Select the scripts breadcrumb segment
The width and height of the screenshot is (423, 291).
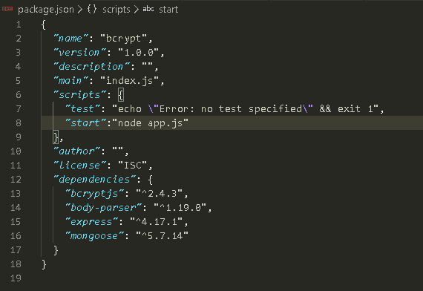tap(117, 10)
